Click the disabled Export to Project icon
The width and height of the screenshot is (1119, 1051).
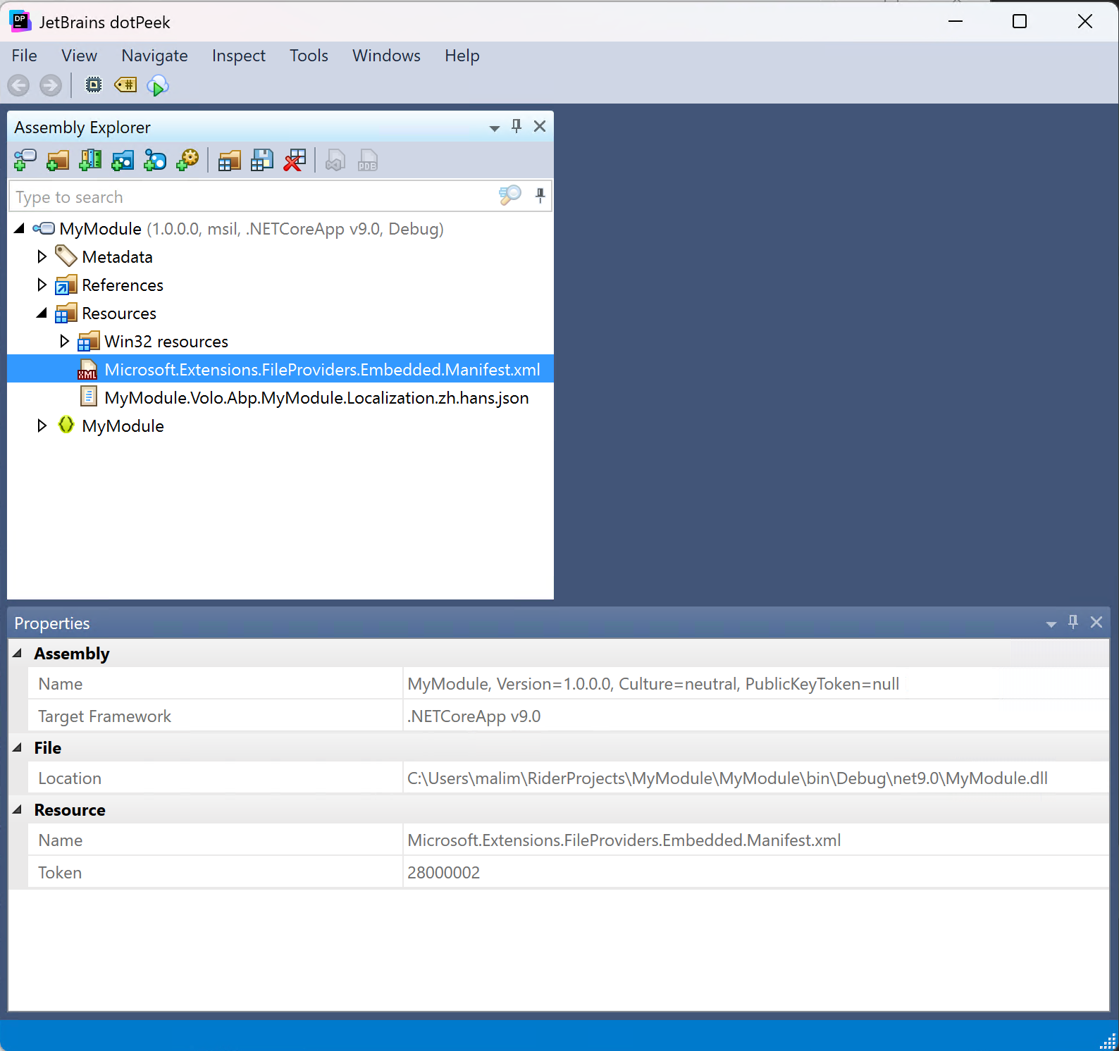pos(335,161)
